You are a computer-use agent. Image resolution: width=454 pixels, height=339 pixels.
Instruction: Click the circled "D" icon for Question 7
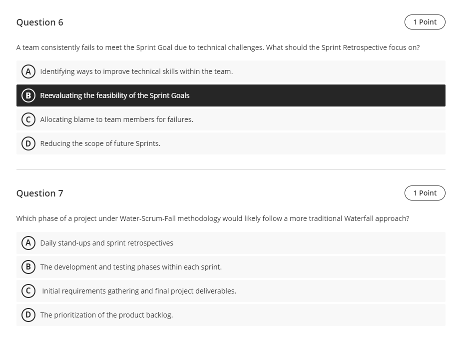coord(28,314)
